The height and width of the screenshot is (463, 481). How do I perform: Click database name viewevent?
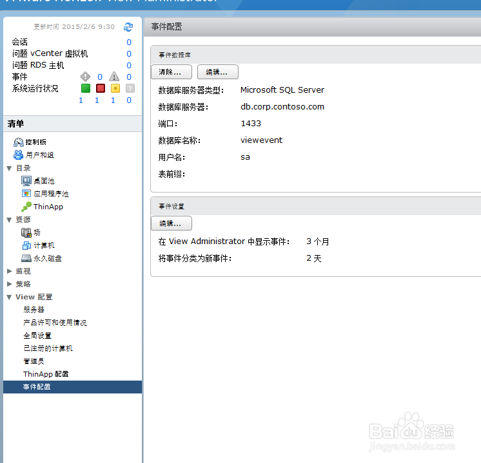coord(261,140)
